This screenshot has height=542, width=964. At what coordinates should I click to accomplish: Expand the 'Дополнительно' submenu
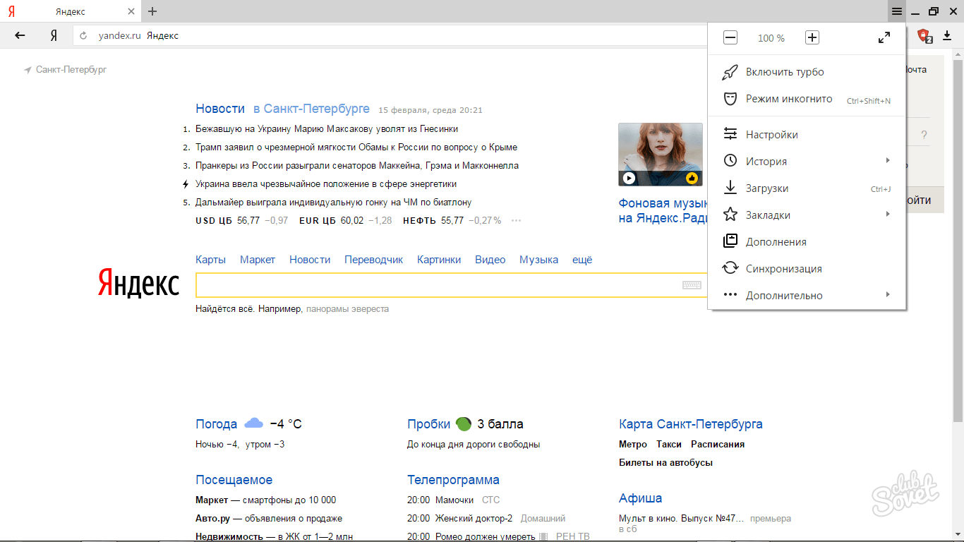point(783,296)
